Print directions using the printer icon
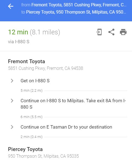 (x=123, y=32)
